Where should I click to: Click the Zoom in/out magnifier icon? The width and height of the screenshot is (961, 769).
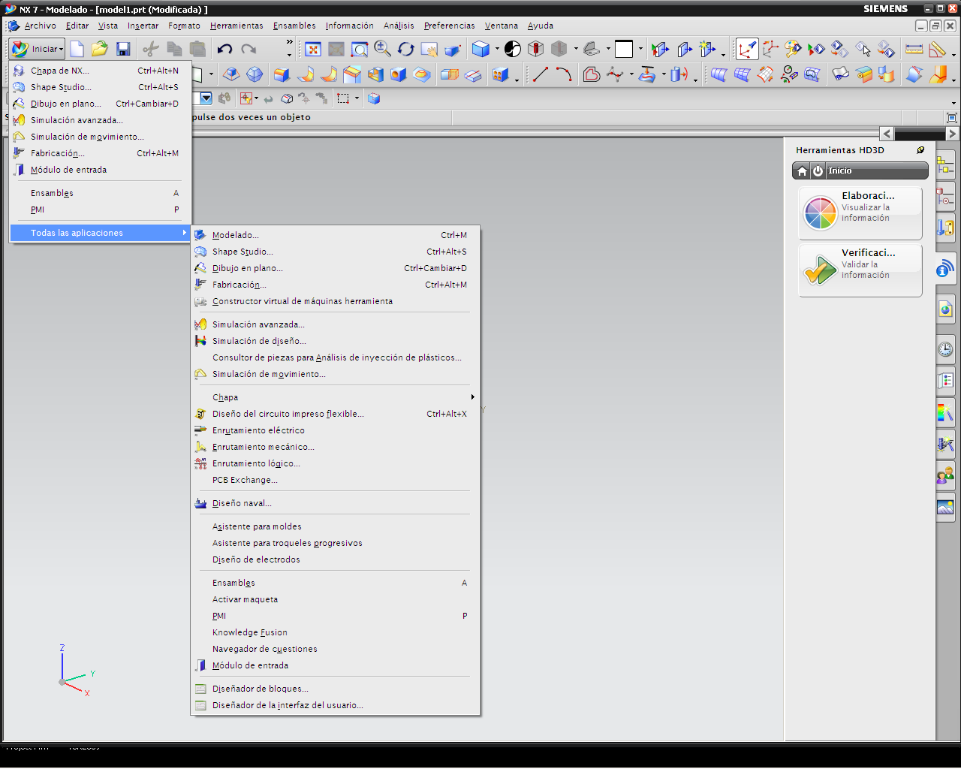point(383,50)
